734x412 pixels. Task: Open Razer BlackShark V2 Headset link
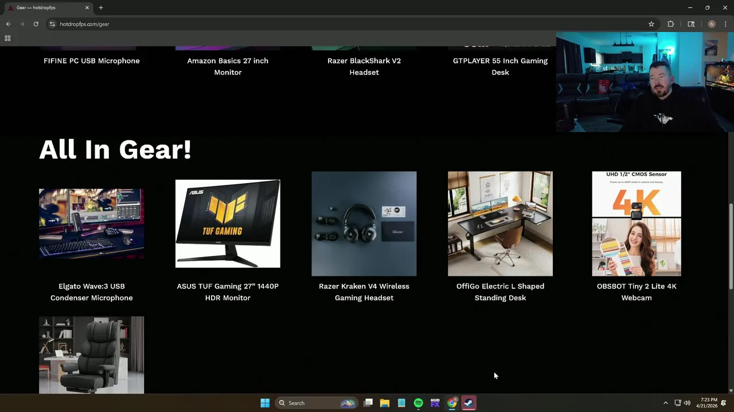[364, 66]
